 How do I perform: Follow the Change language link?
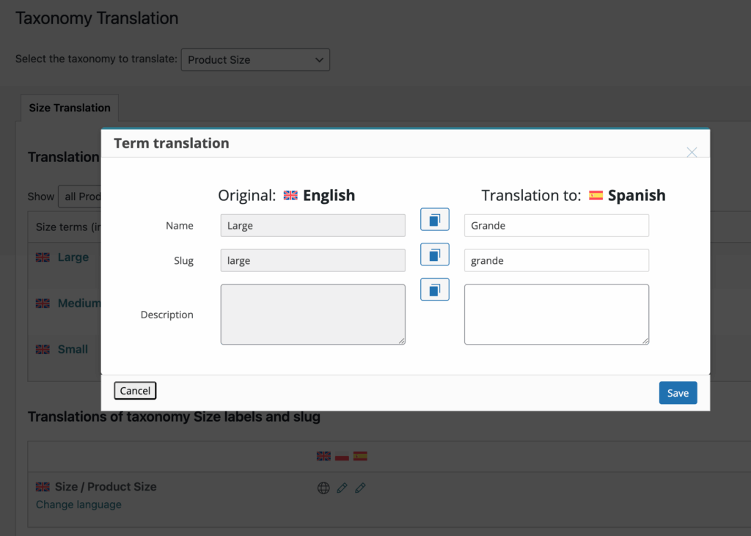[78, 504]
